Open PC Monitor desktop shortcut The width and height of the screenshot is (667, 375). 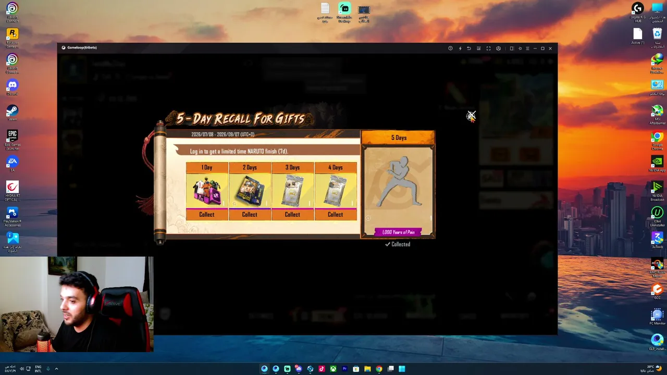657,317
